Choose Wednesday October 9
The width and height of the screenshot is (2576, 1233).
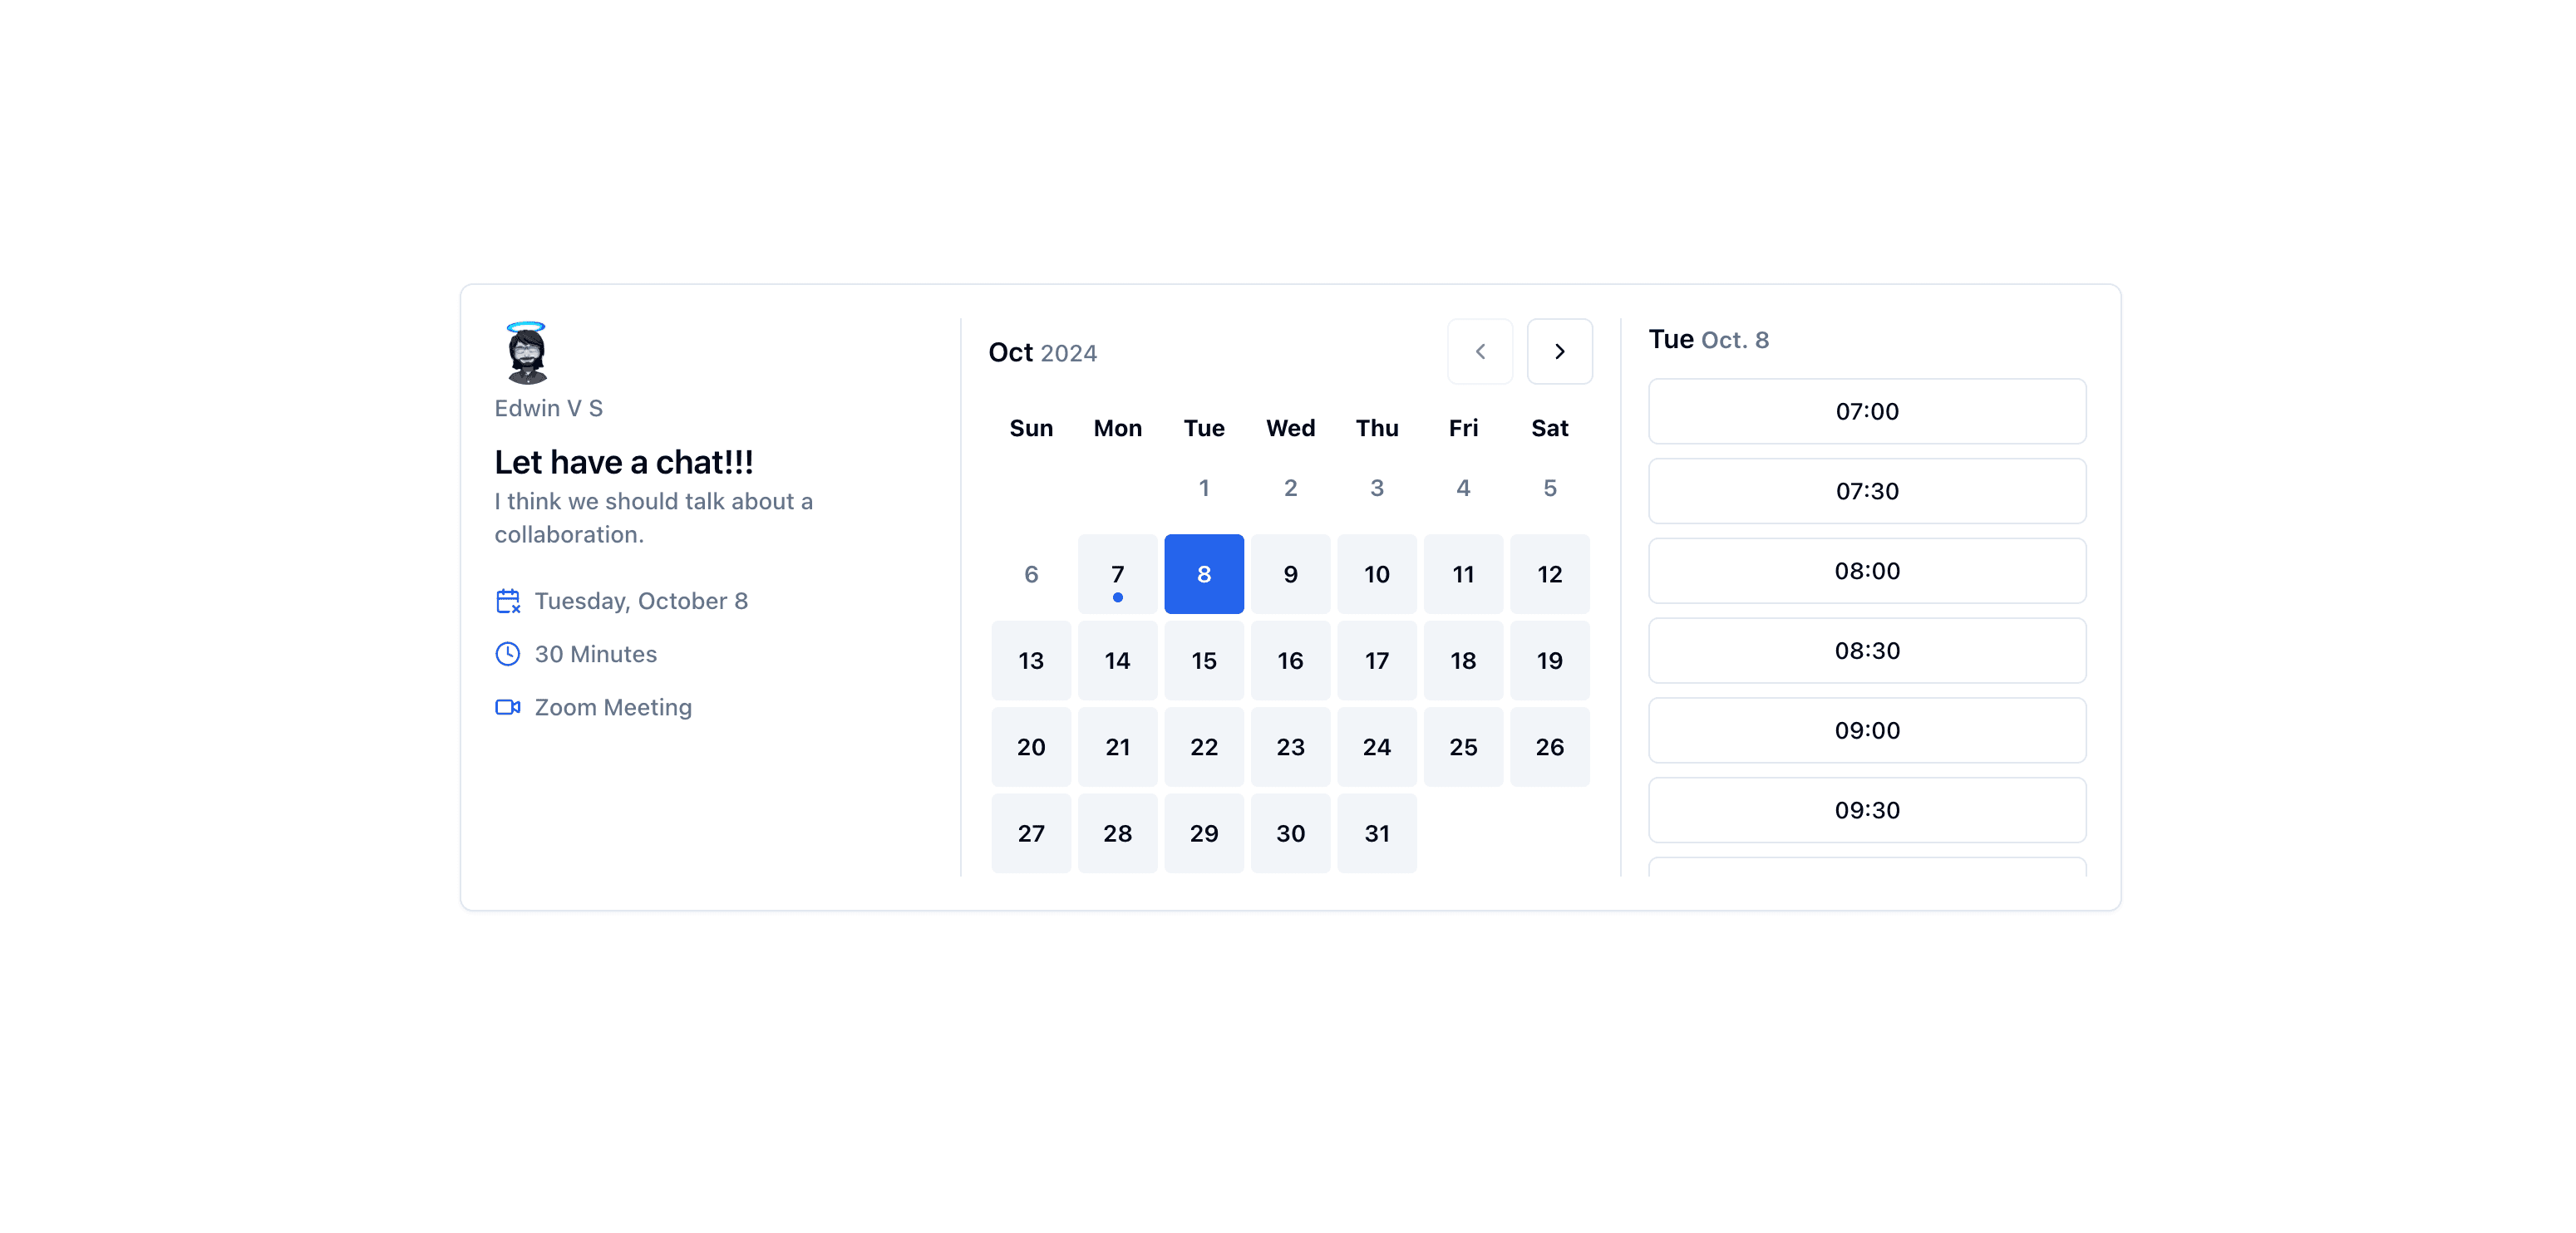click(1290, 573)
